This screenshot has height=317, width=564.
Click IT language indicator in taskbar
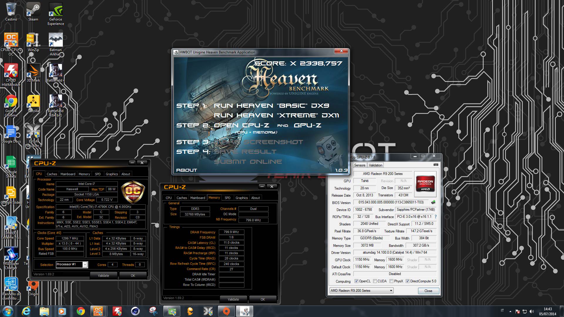point(502,311)
